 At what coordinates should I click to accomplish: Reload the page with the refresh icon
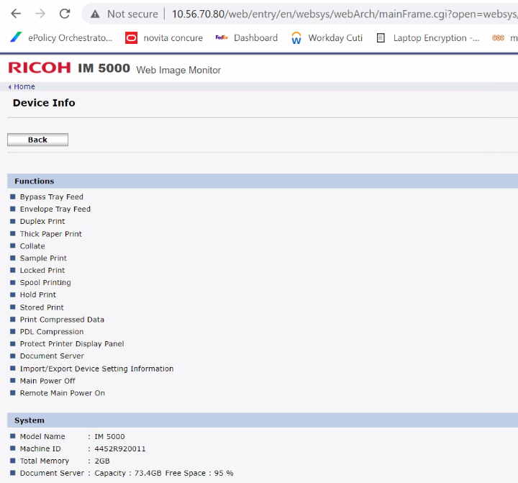(x=65, y=14)
